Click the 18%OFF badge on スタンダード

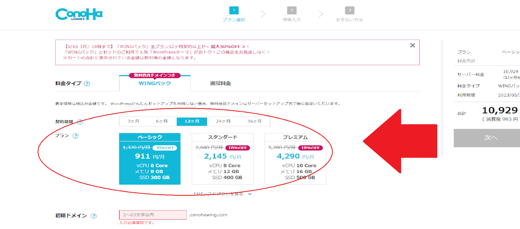(238, 148)
